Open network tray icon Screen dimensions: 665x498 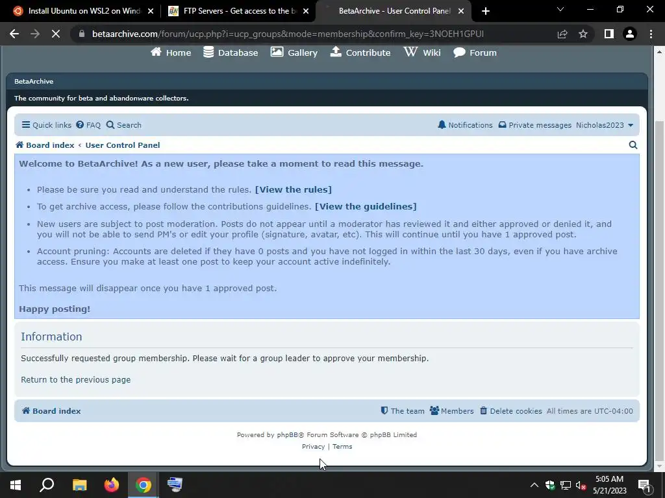point(566,485)
